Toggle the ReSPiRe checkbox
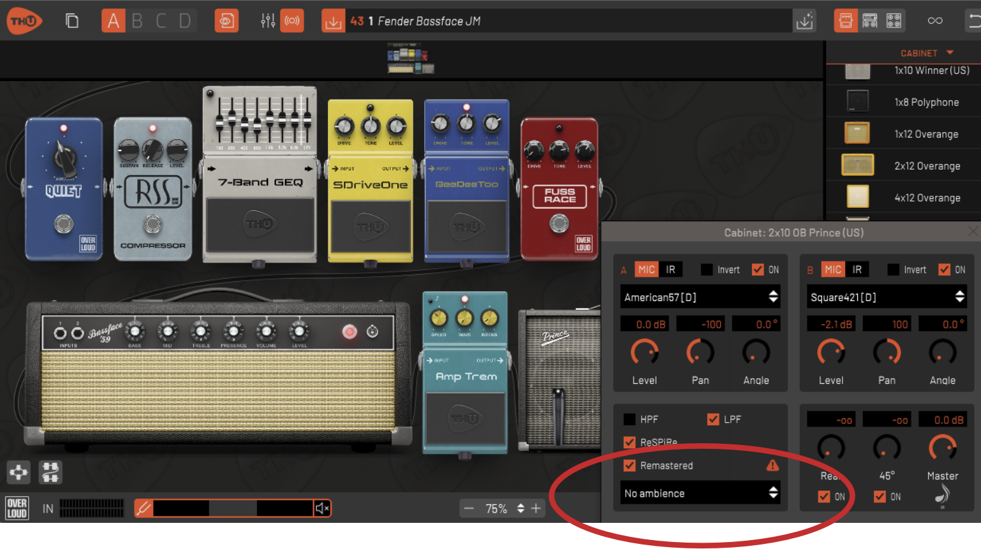The width and height of the screenshot is (981, 549). [630, 442]
